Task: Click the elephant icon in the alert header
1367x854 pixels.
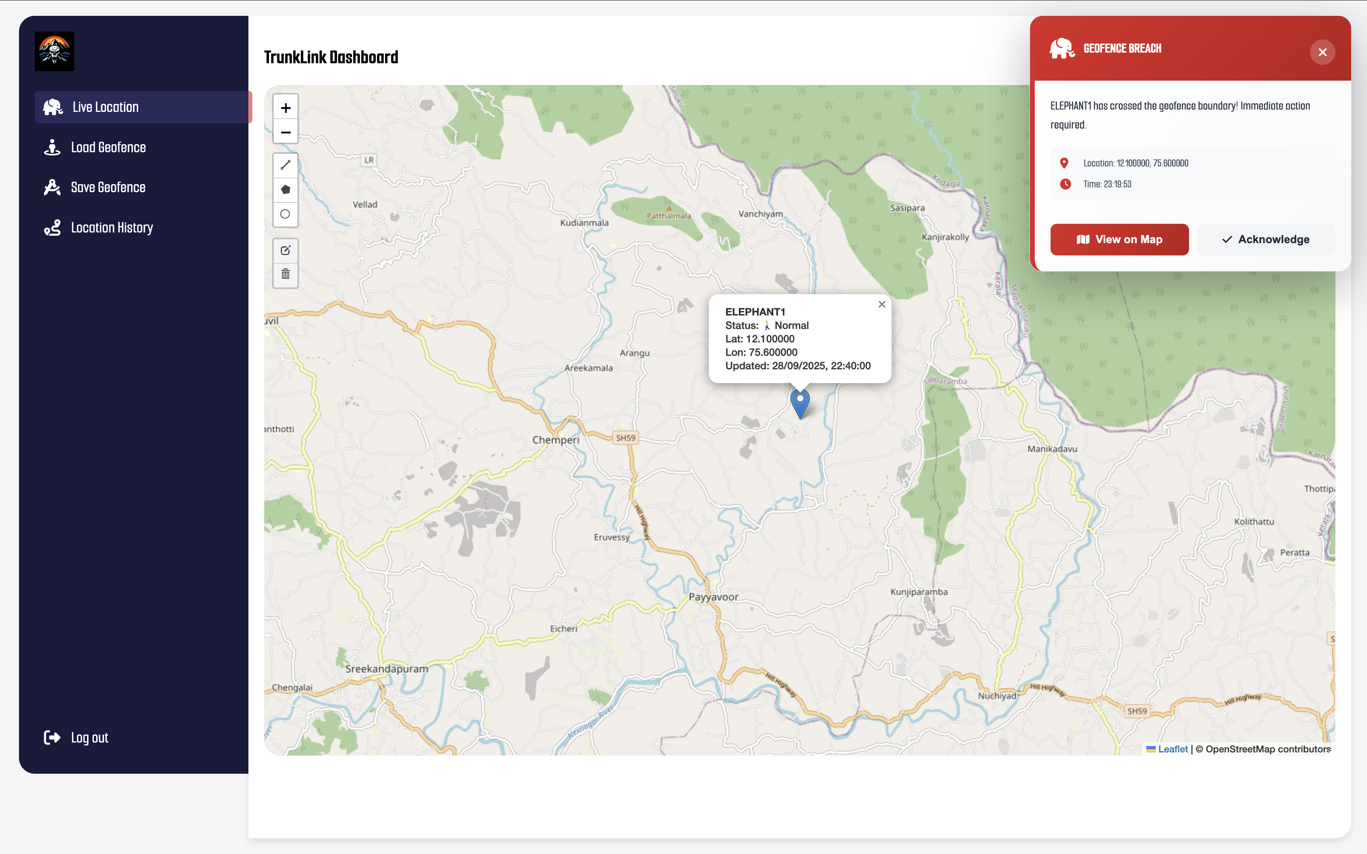Action: [x=1062, y=49]
